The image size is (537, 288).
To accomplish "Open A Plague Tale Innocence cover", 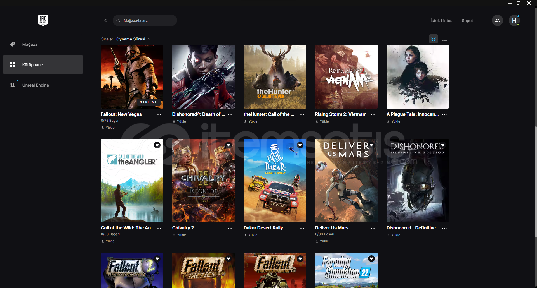I will pyautogui.click(x=418, y=77).
